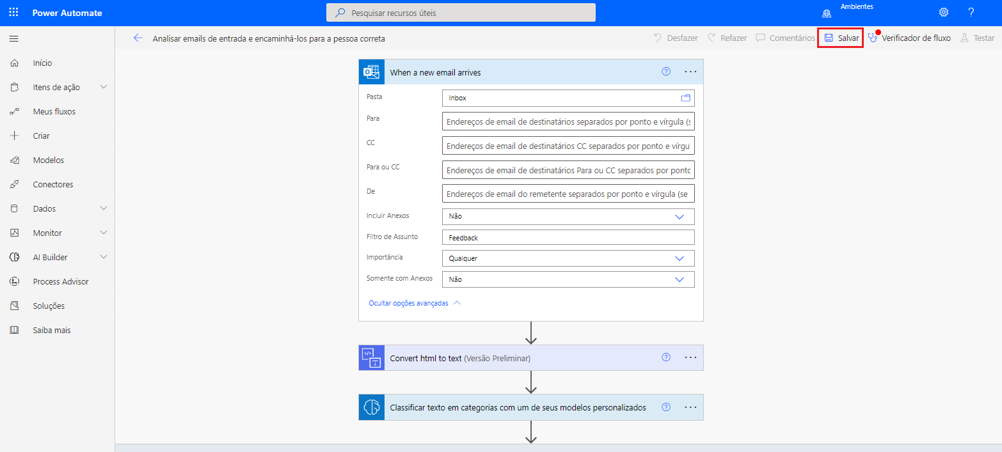Go back using the left arrow icon

click(138, 38)
